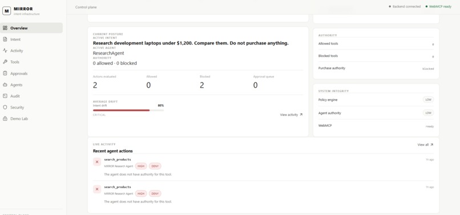Click the CRITICAL drift label
460x215 pixels.
point(99,115)
